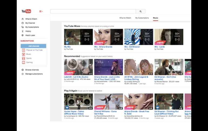Open the My Mix title link

[x=67, y=47]
